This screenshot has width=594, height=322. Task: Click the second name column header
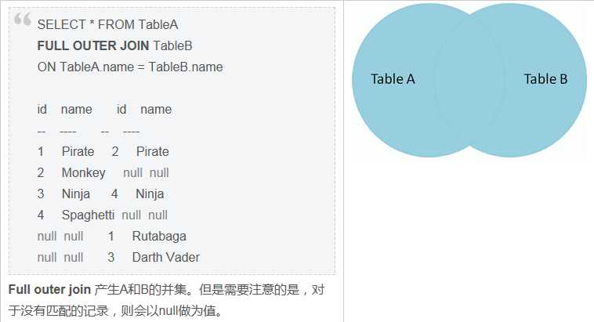pos(156,110)
